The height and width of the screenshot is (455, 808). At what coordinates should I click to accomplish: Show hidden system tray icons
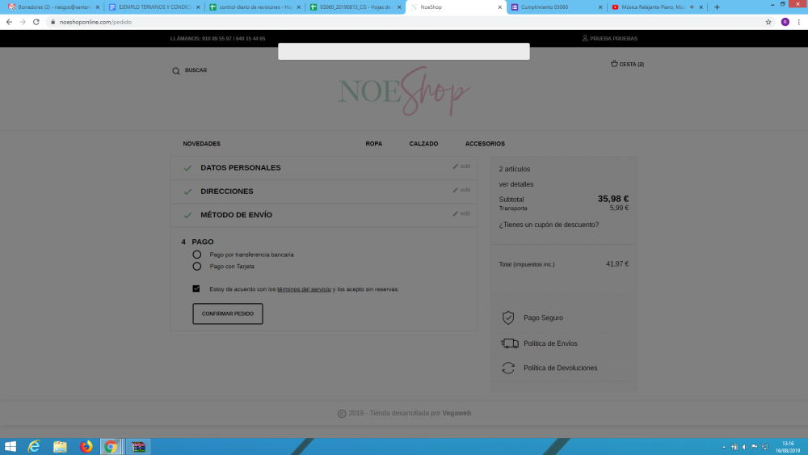[724, 447]
